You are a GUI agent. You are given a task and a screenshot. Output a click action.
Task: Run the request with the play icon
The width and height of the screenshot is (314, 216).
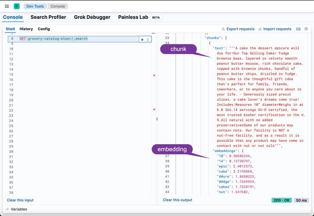tap(142, 39)
